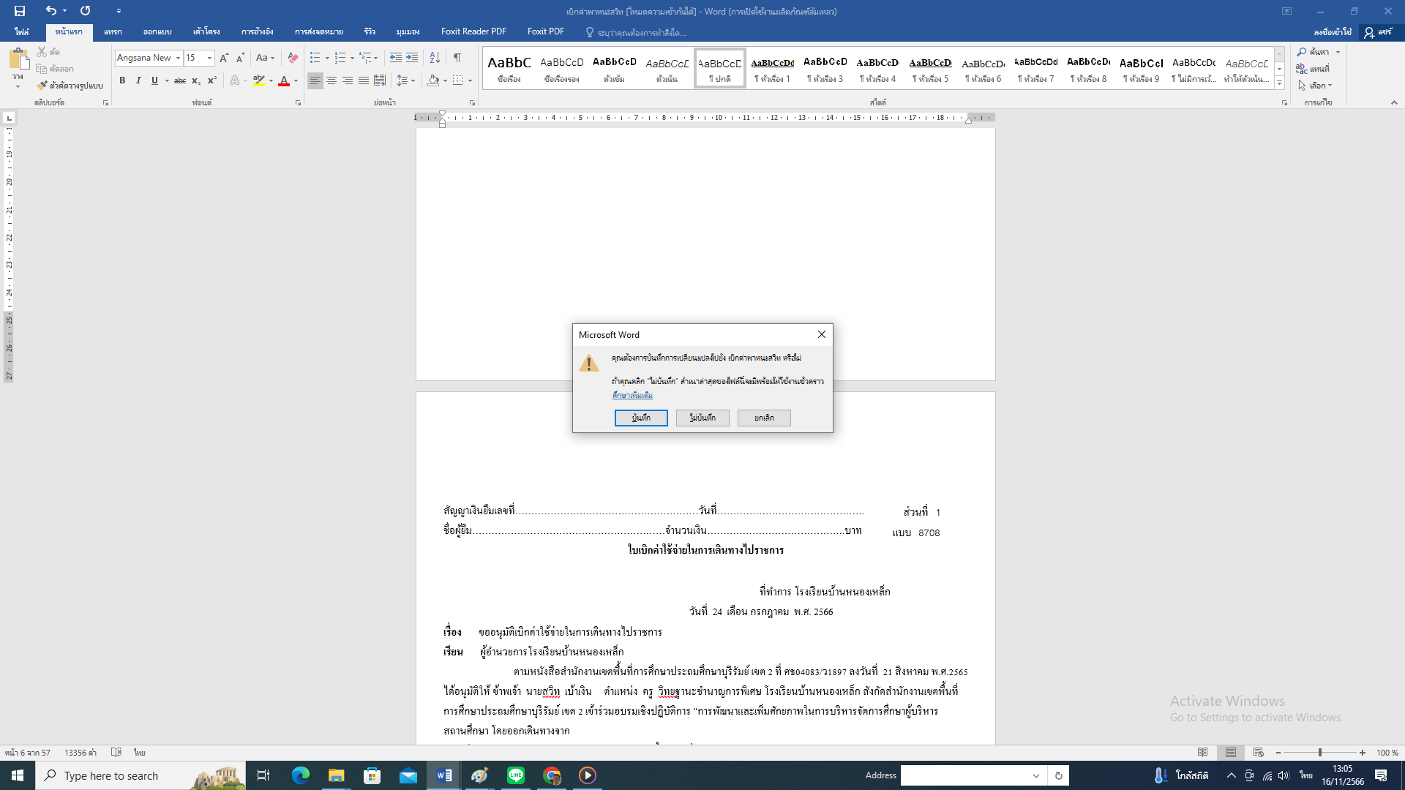
Task: Open Change Case Aa dropdown
Action: click(265, 58)
